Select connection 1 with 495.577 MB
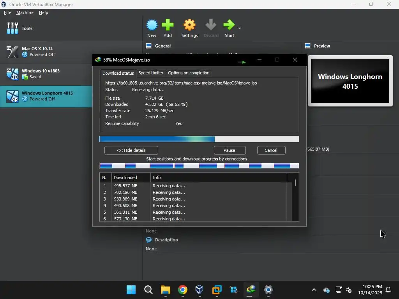399x299 pixels. 196,186
